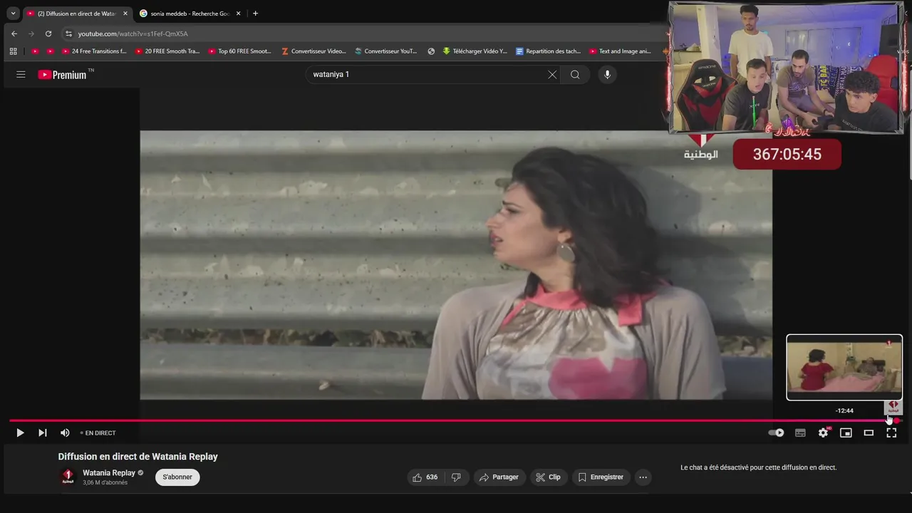The width and height of the screenshot is (912, 513).
Task: Open the bookmarks apps grid icon
Action: (13, 51)
